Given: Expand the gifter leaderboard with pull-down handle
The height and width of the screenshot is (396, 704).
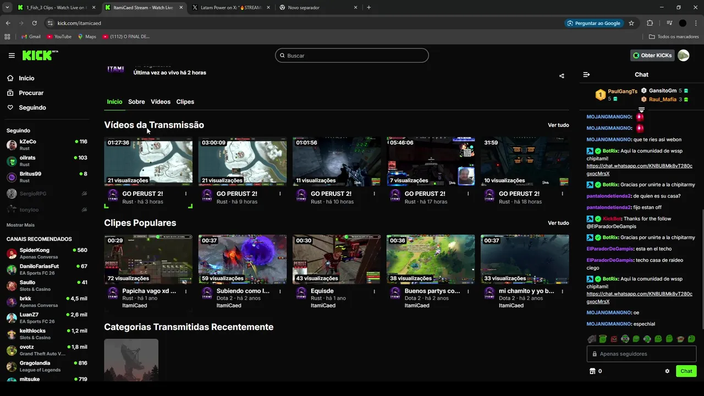Looking at the screenshot, I should [x=641, y=110].
